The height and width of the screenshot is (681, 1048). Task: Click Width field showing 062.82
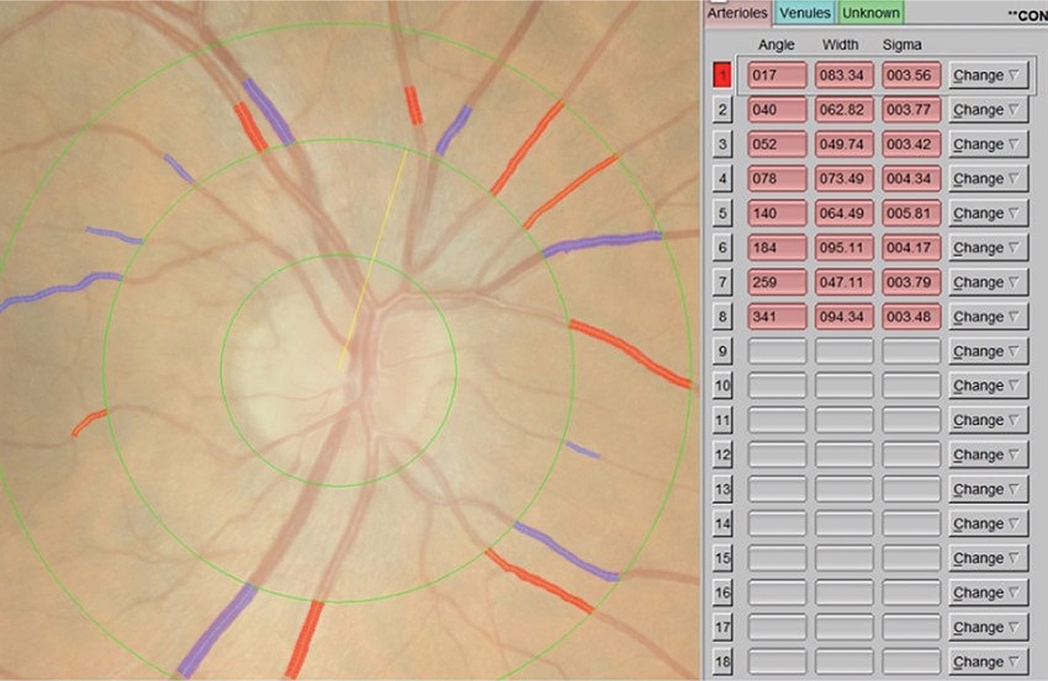pos(844,110)
